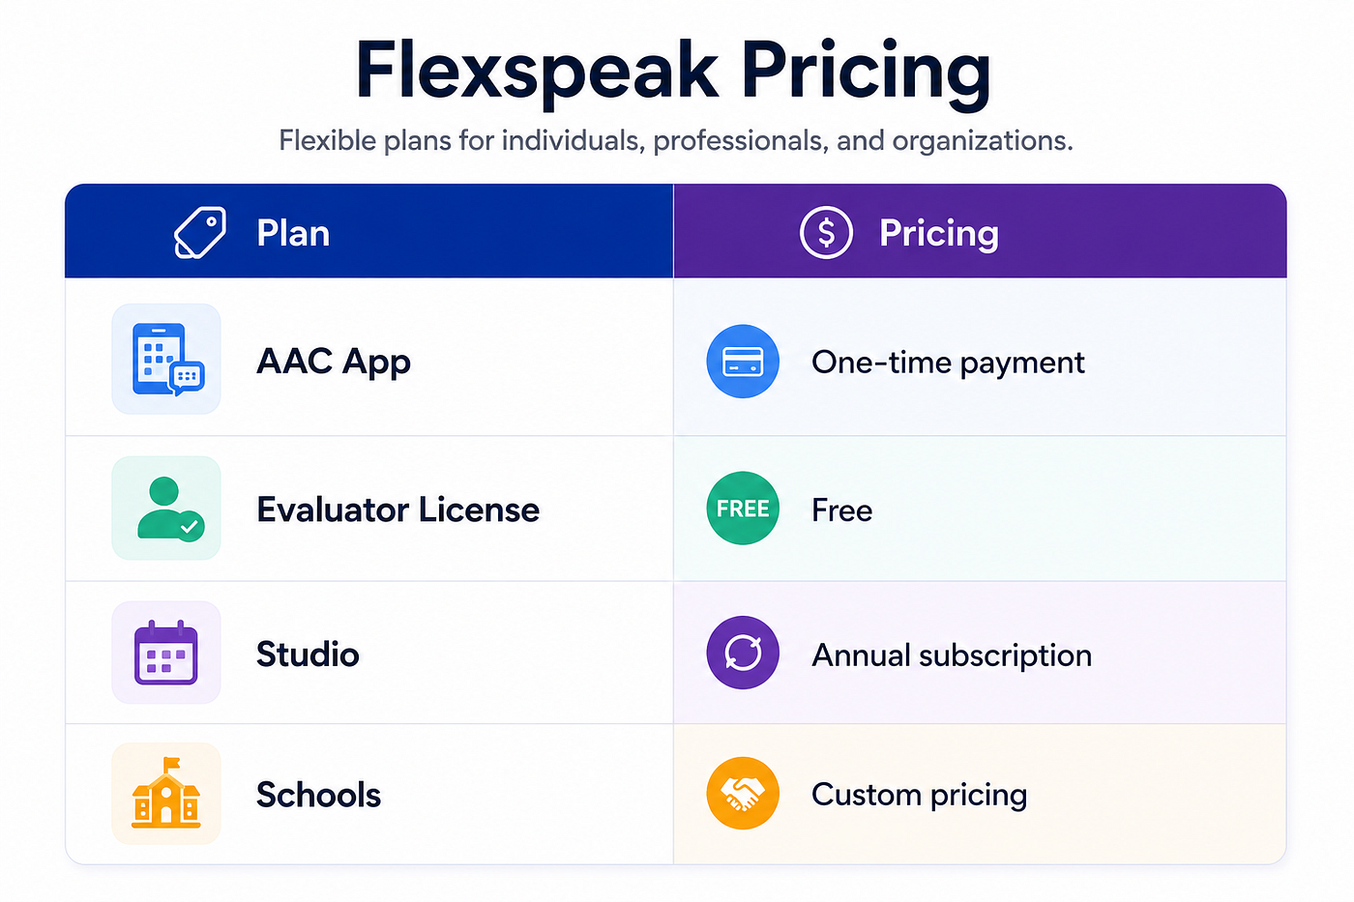Click the green Evaluator License person icon
The width and height of the screenshot is (1354, 902).
tap(166, 509)
